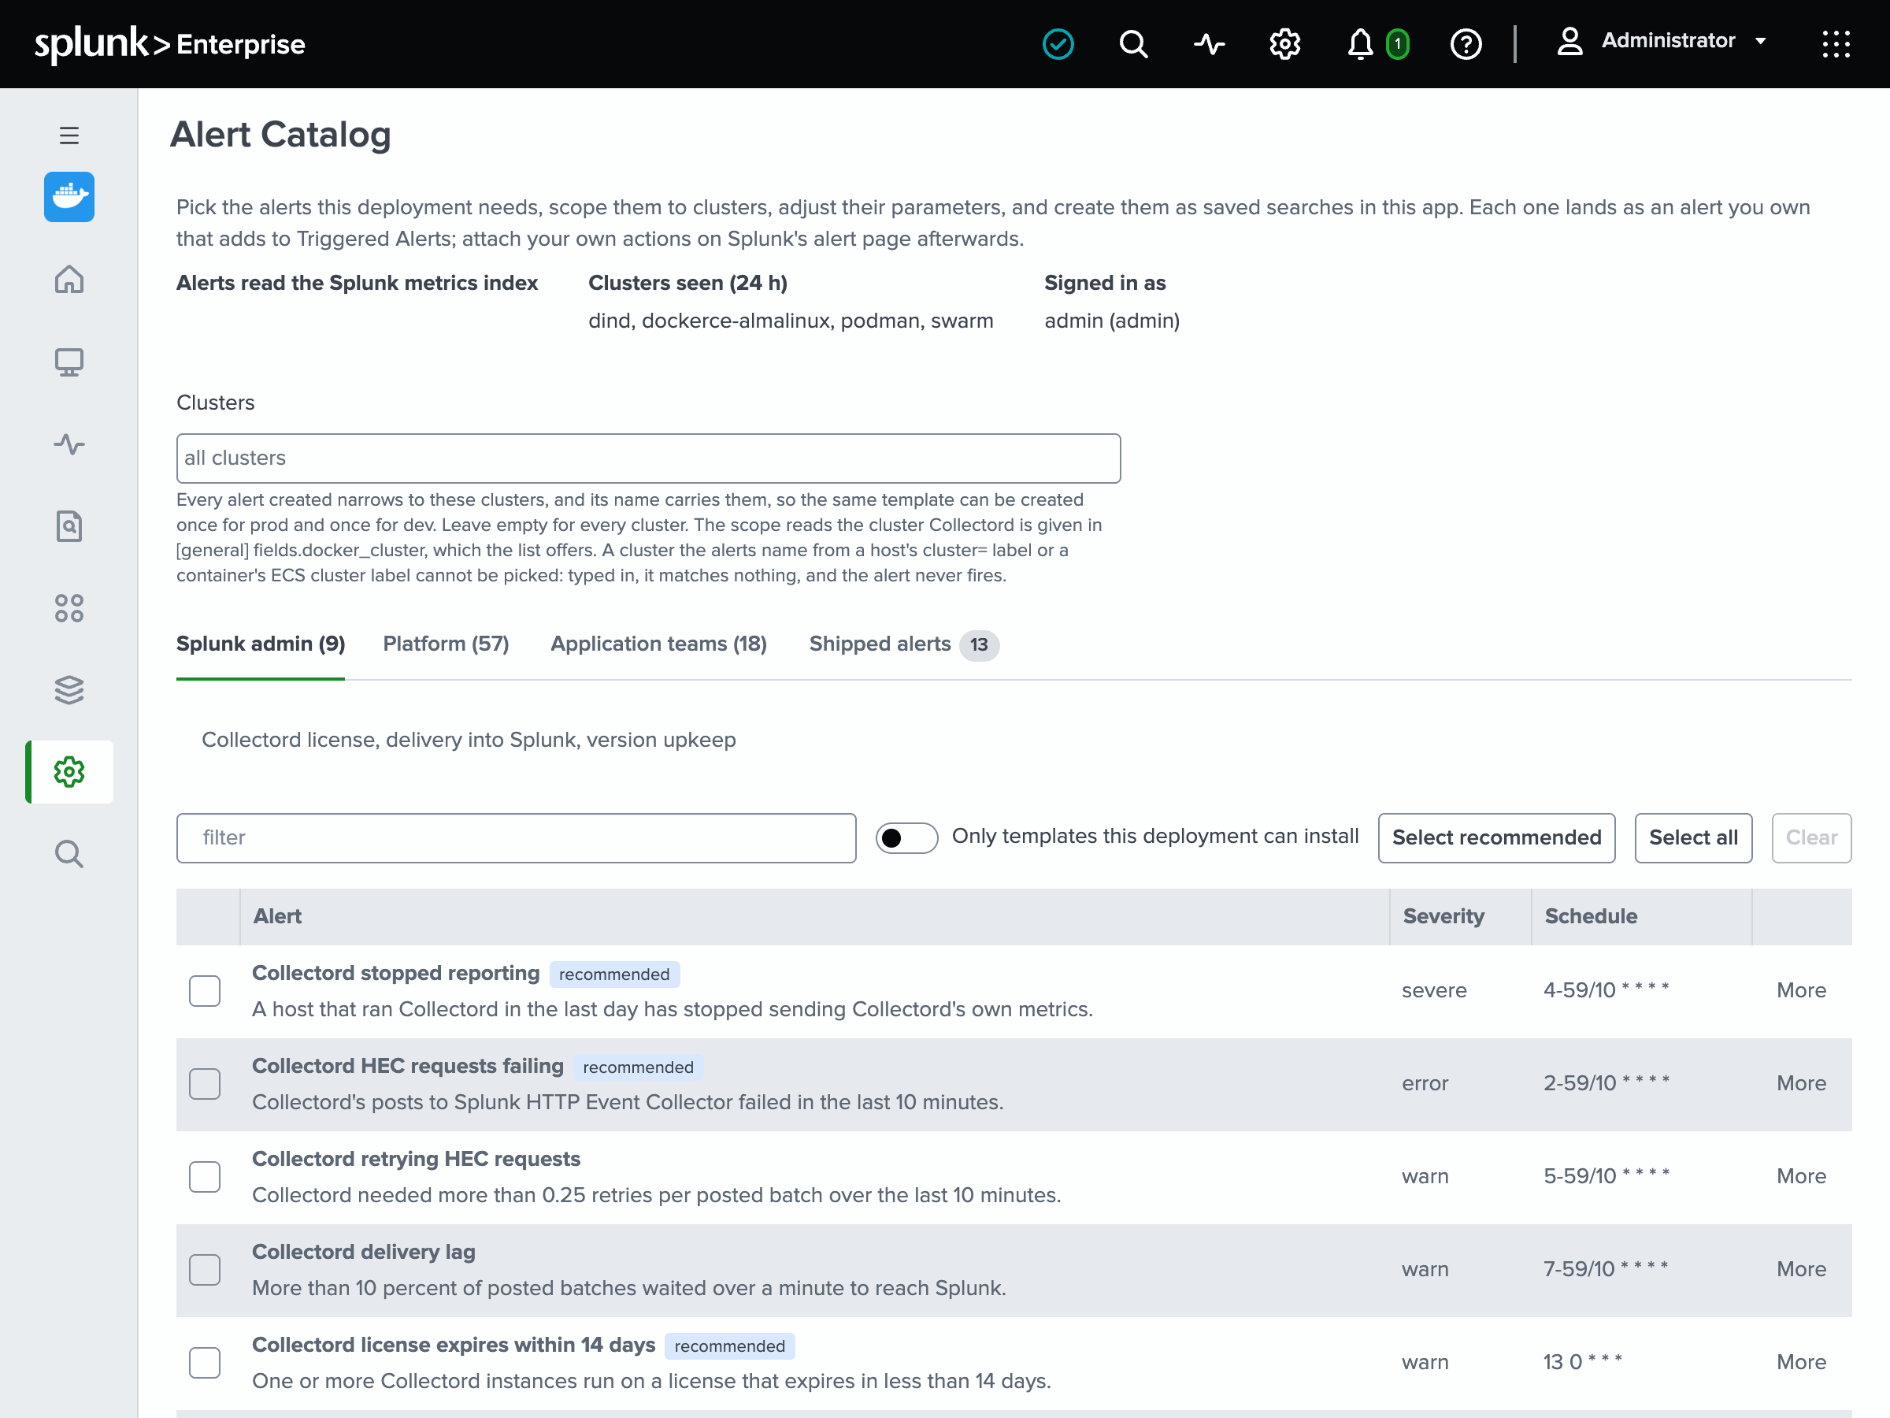The width and height of the screenshot is (1890, 1418).
Task: Expand More for Collectord HEC requests failing
Action: pyautogui.click(x=1801, y=1083)
